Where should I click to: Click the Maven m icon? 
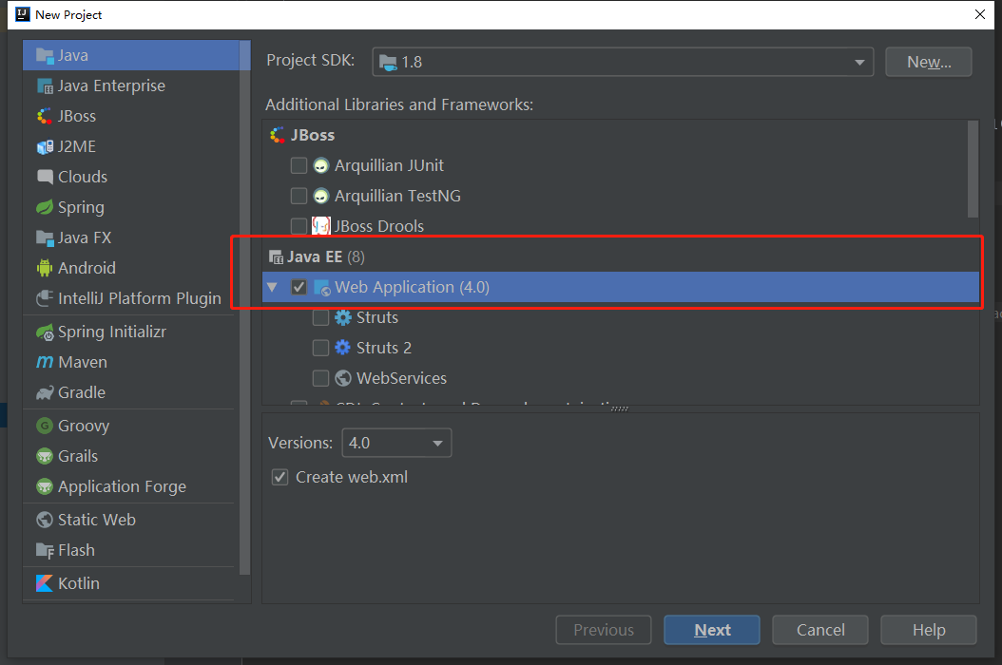(x=45, y=362)
